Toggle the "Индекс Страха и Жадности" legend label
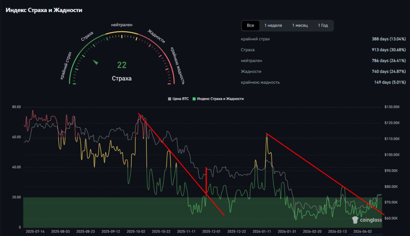 pyautogui.click(x=220, y=99)
